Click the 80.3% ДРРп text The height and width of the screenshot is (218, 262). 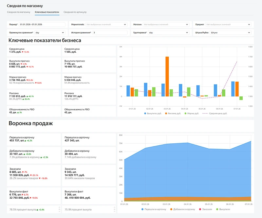15,99
